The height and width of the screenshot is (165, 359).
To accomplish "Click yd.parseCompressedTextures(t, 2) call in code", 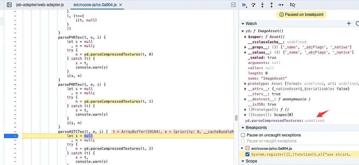I will [x=118, y=149].
